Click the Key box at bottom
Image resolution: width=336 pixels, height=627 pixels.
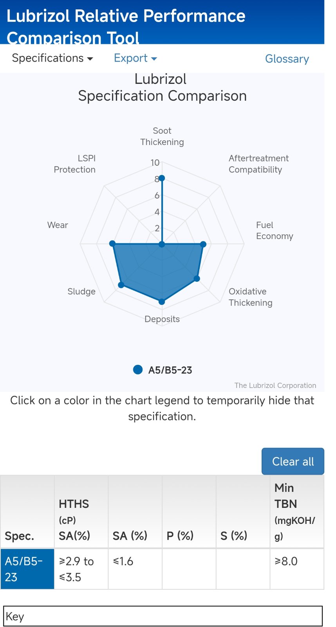pos(163,616)
